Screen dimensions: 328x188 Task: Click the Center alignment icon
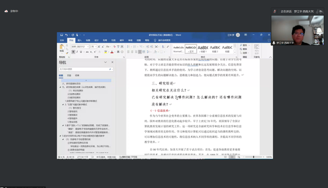(132, 52)
